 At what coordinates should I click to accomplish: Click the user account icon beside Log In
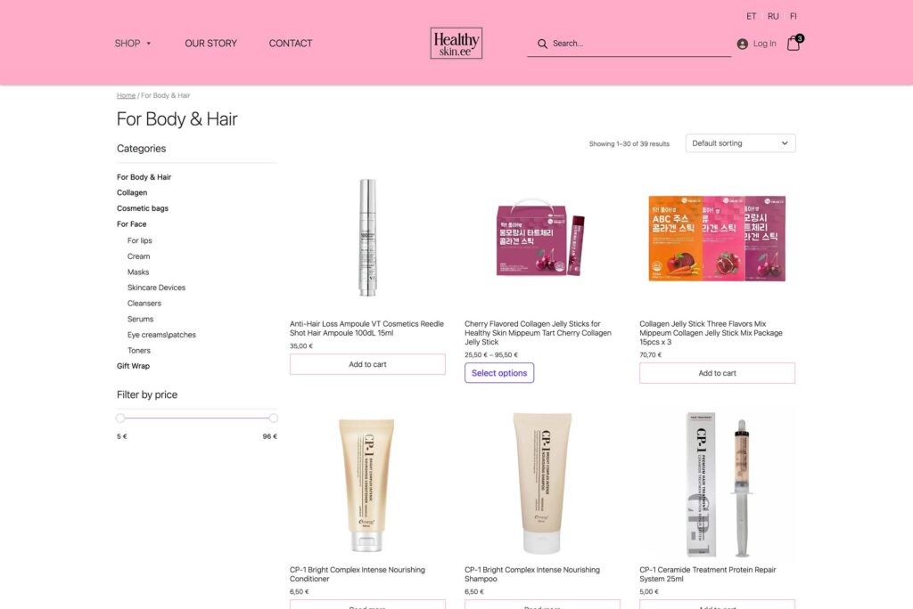pos(743,44)
